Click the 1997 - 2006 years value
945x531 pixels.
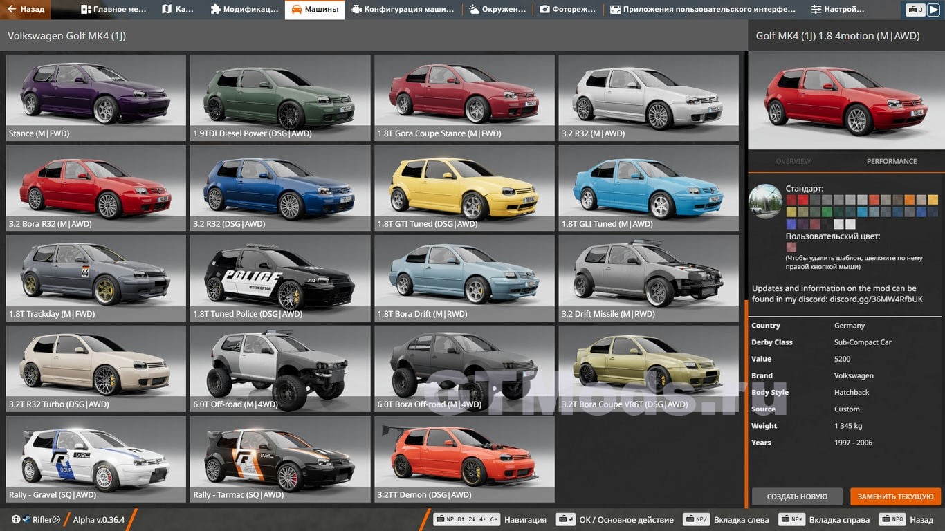854,442
